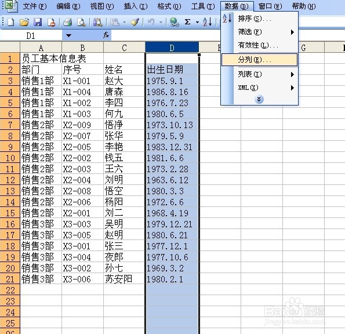Click the Excel workbook icon in the menu bar
Screen dimensions: 345x334
(11, 6)
